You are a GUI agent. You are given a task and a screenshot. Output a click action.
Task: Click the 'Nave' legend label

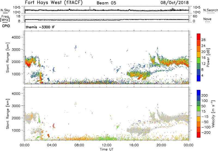tap(207, 19)
